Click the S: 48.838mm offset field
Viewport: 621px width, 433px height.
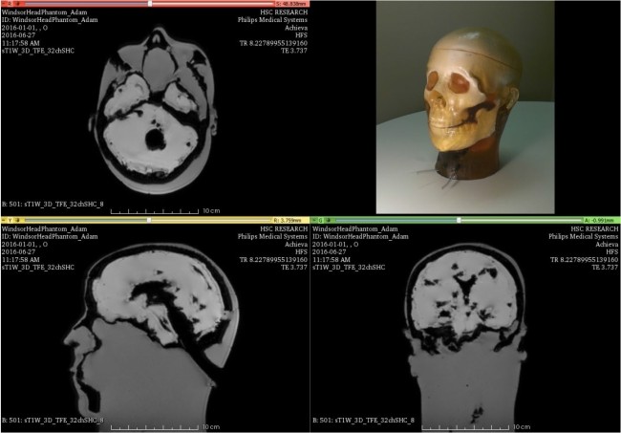coord(291,4)
